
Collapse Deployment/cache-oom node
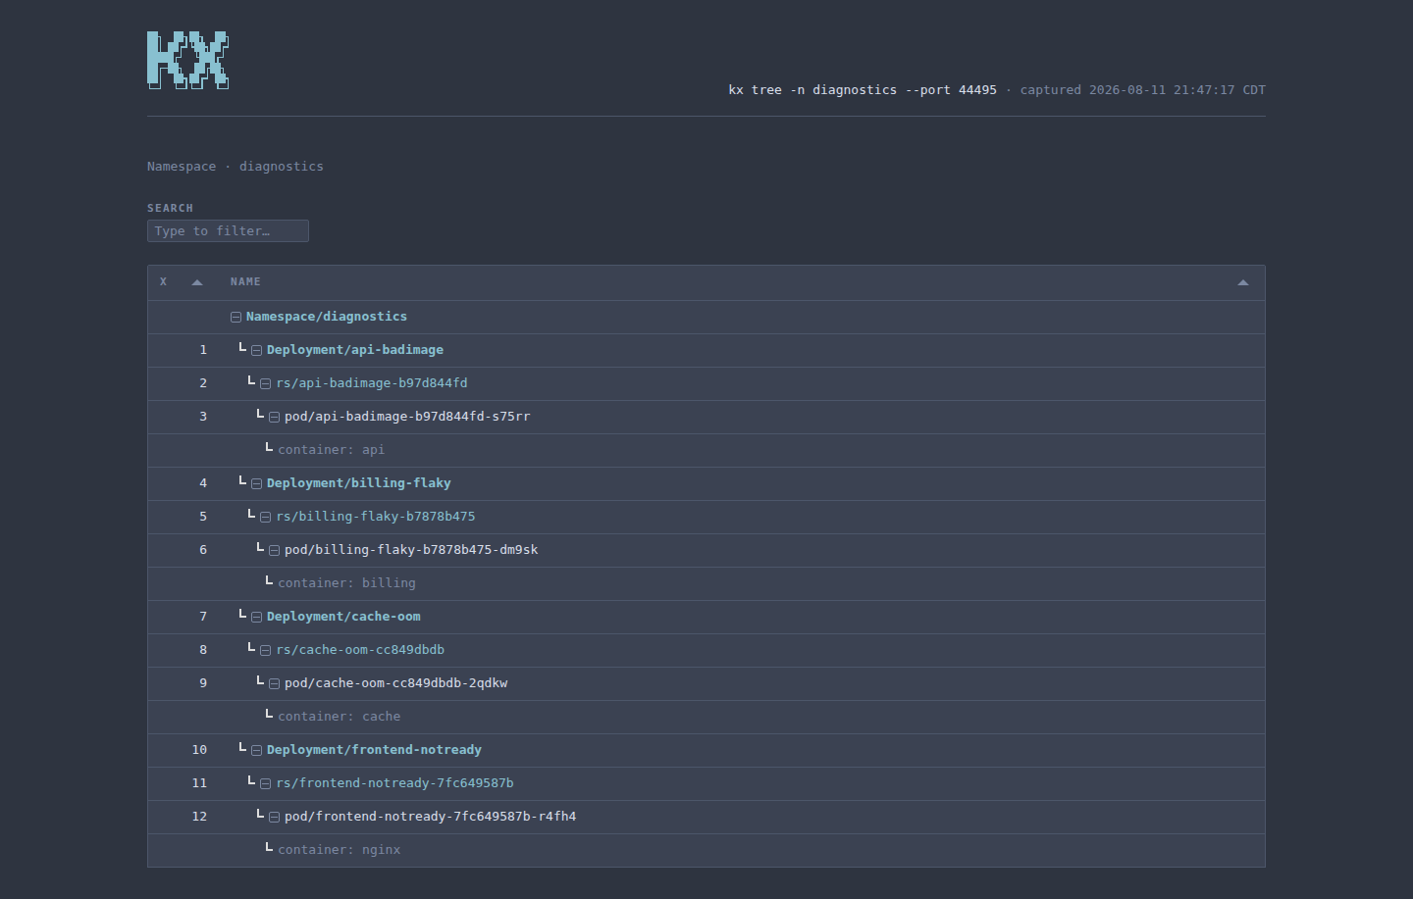point(256,617)
